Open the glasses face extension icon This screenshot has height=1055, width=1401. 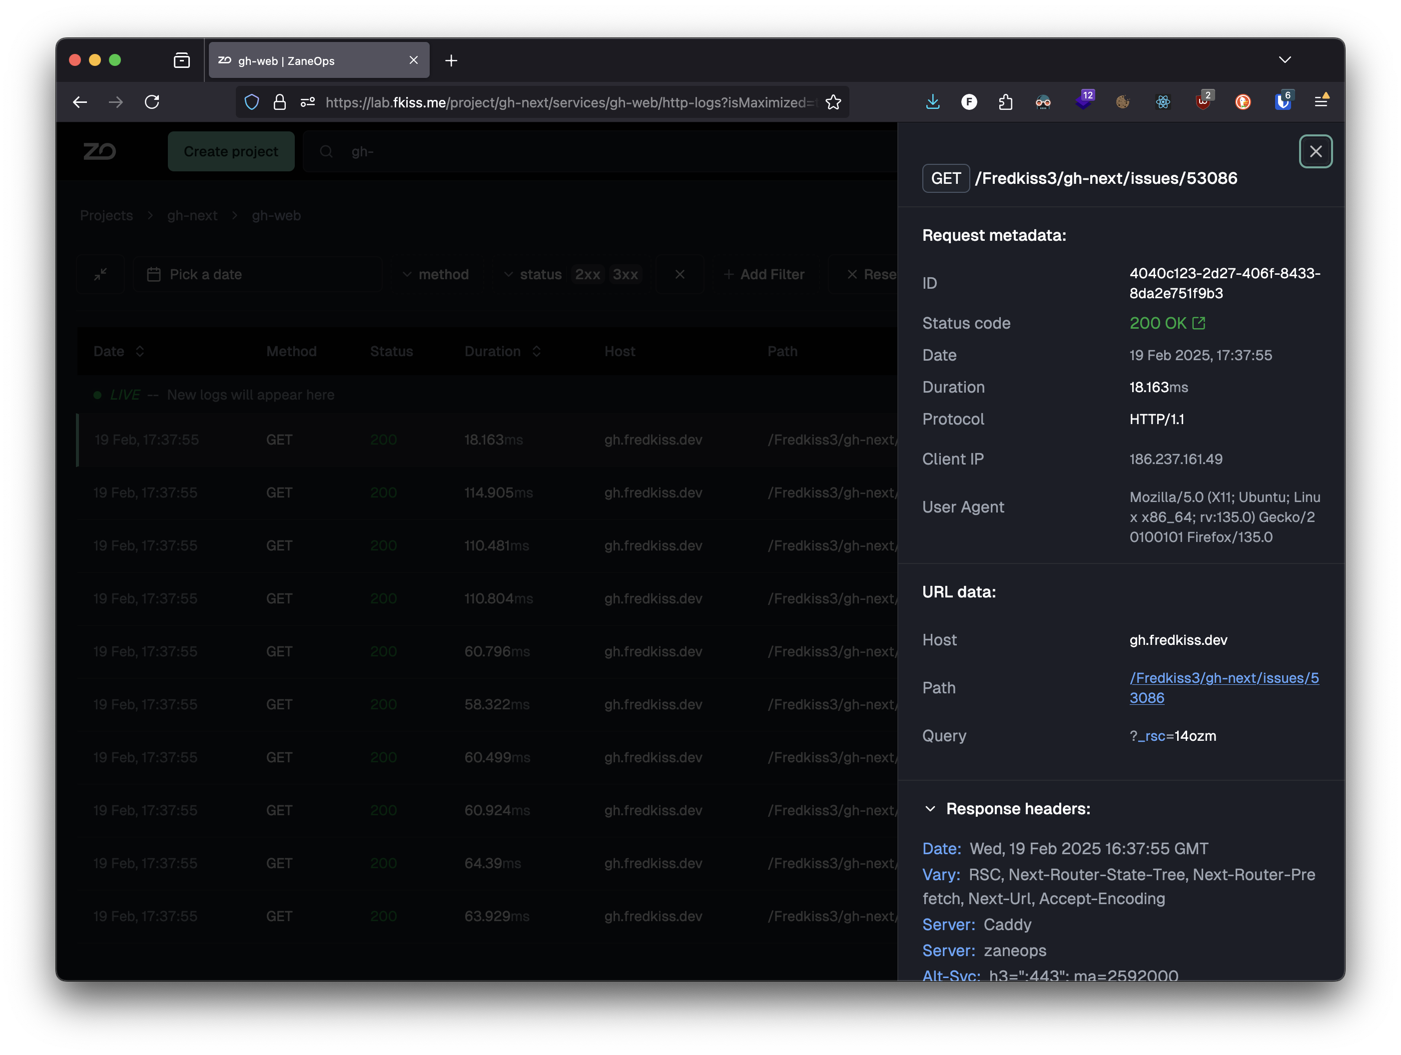(1043, 102)
